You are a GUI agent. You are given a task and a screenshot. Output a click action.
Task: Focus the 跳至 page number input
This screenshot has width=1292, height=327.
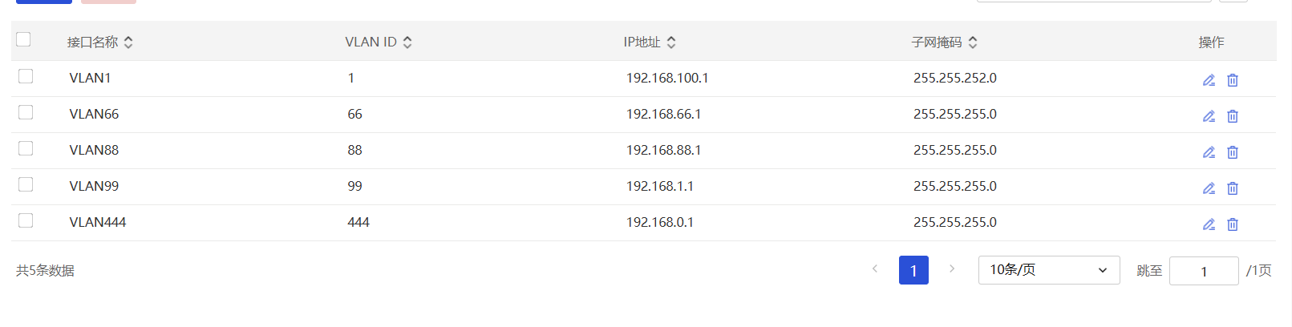click(x=1204, y=271)
